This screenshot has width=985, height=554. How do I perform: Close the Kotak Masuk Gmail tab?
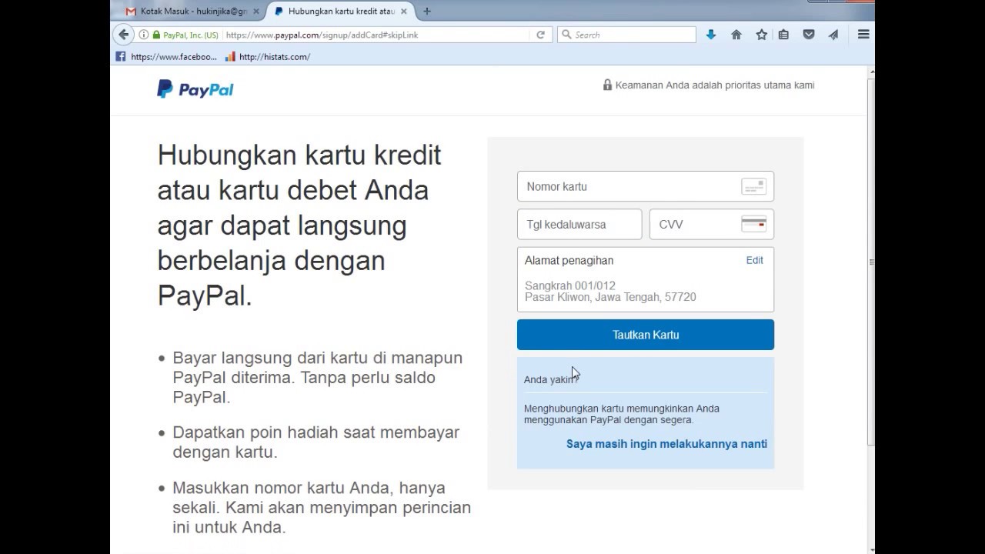255,12
